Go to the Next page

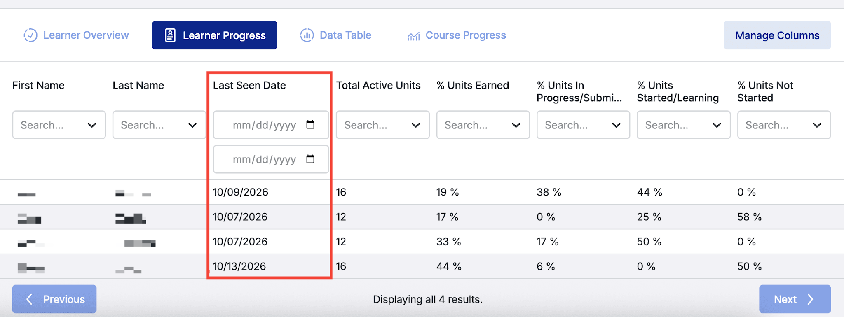tap(795, 299)
